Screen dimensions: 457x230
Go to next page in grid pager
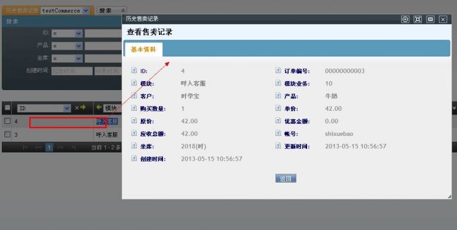(x=60, y=148)
